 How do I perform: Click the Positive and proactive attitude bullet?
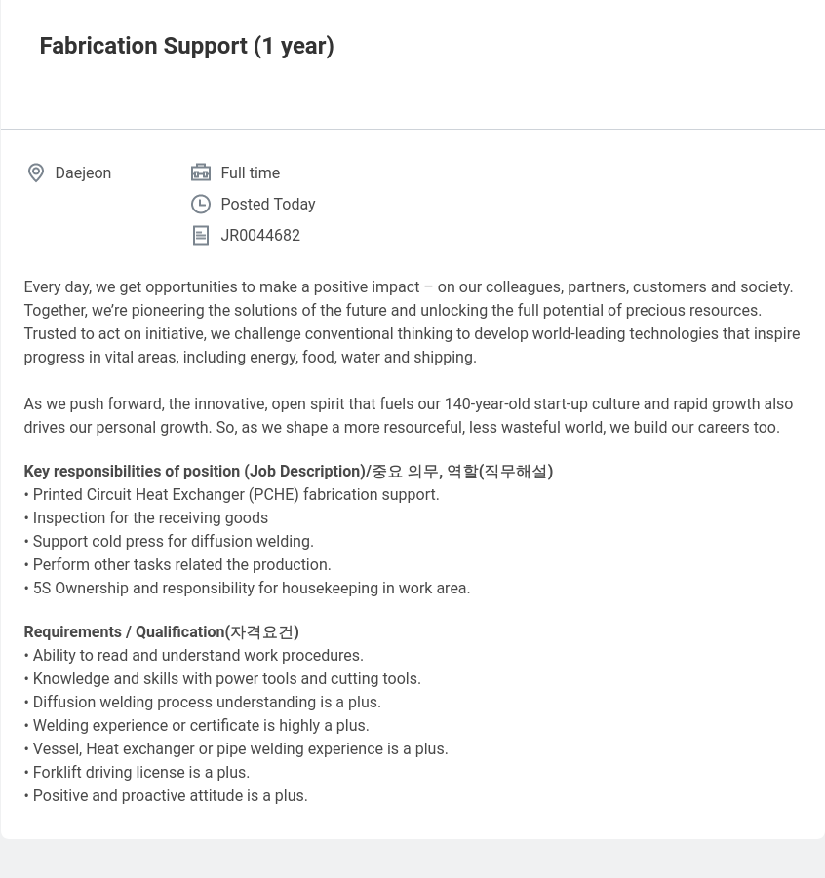[166, 796]
